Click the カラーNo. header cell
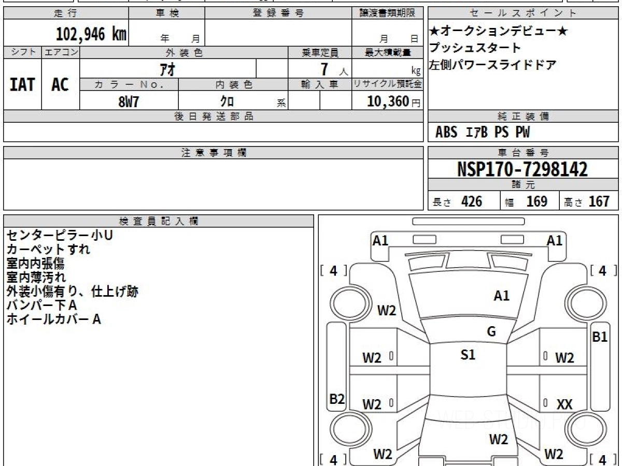622x466 pixels. coord(129,84)
